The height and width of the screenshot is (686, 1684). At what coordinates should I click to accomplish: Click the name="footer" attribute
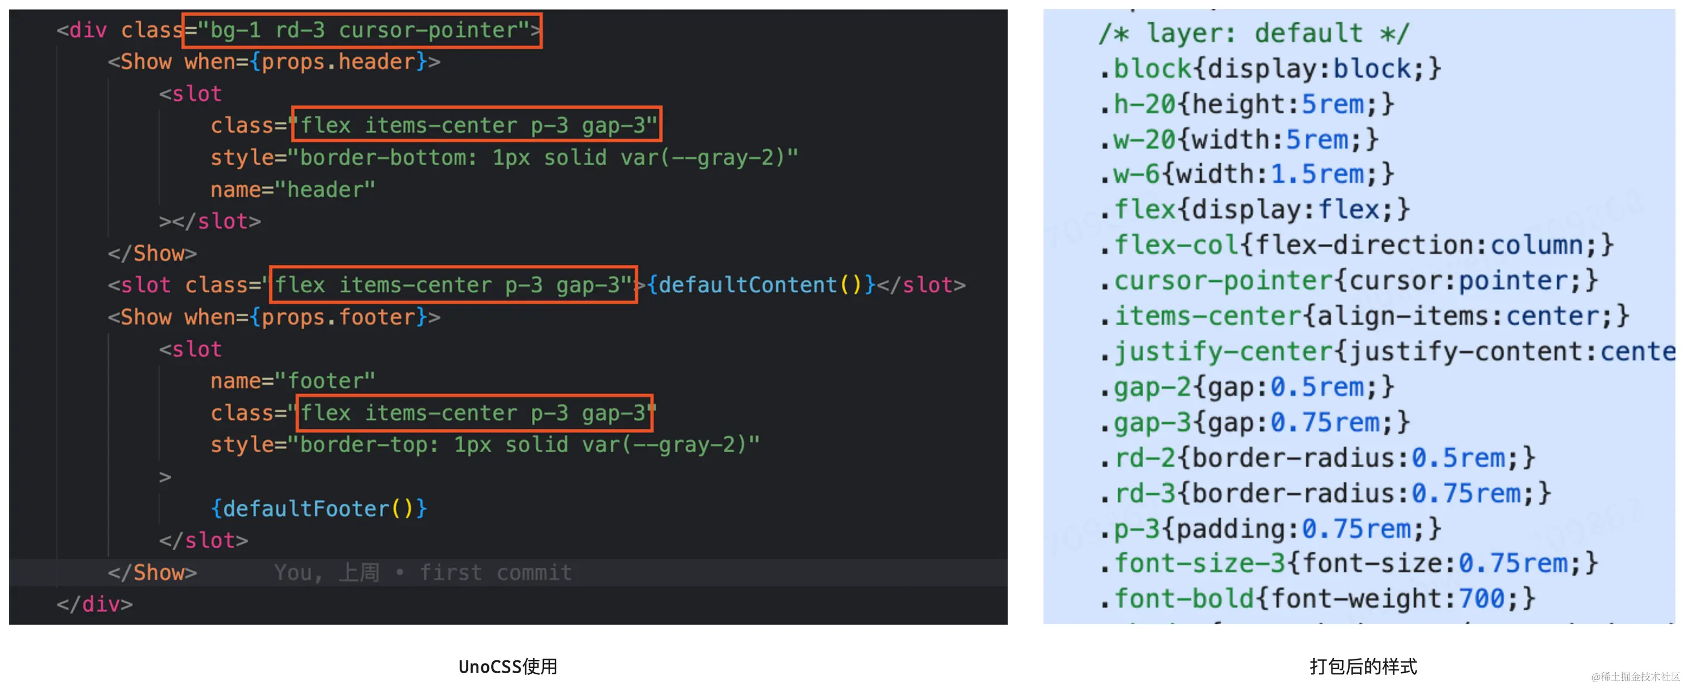click(x=292, y=381)
